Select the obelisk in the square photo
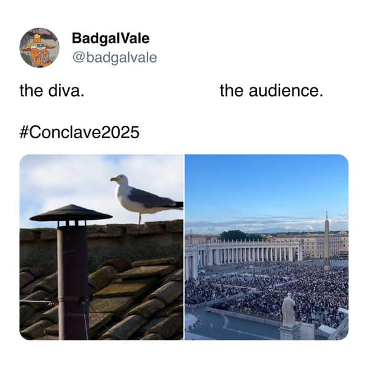 [327, 241]
